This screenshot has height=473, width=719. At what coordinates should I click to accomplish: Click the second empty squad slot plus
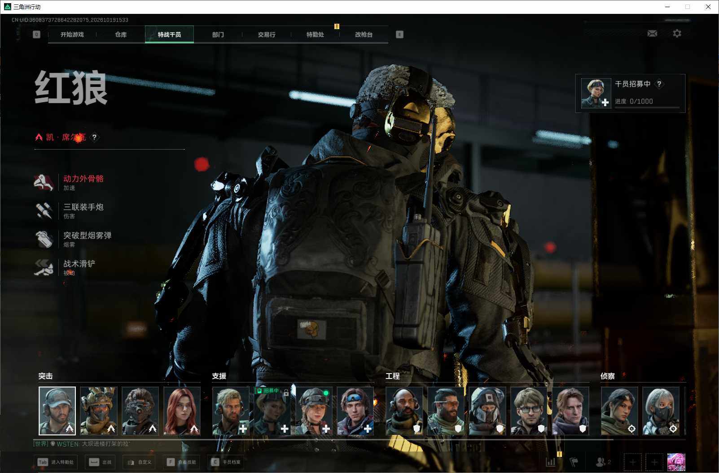pos(654,462)
